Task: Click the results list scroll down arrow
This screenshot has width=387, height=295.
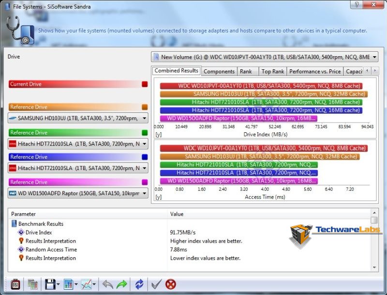Action: tap(374, 267)
